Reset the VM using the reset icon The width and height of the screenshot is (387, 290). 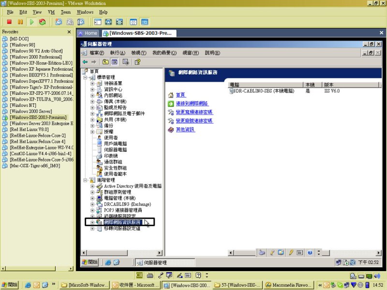(43, 22)
